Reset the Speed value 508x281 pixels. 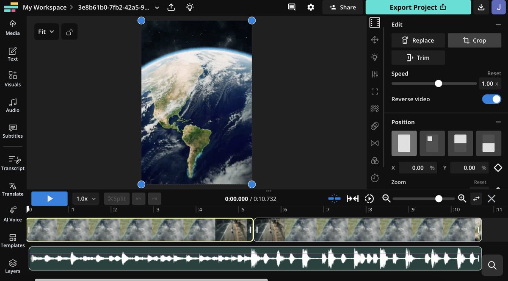pos(494,73)
